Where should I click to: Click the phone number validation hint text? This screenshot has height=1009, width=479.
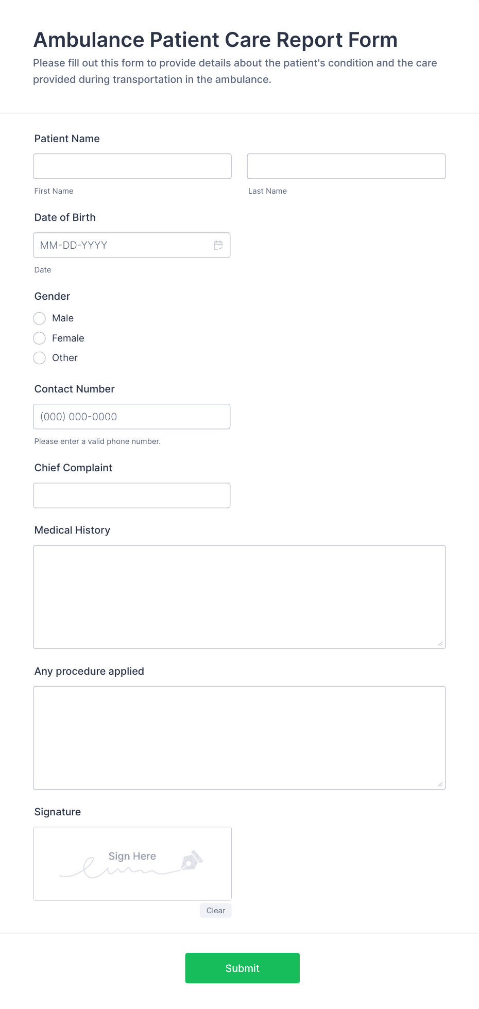click(x=97, y=441)
